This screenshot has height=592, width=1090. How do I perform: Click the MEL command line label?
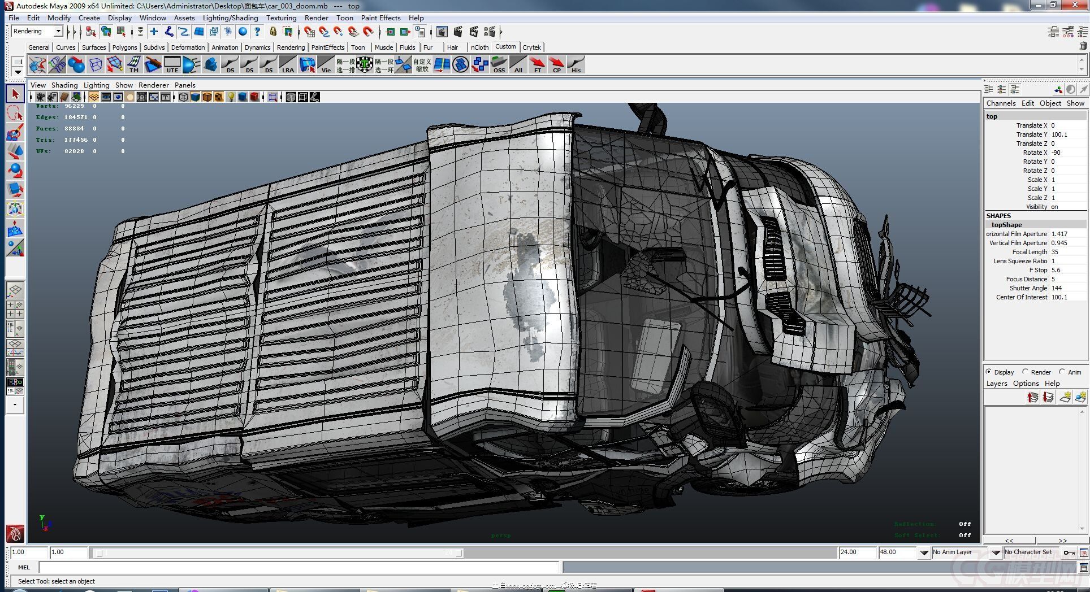24,568
